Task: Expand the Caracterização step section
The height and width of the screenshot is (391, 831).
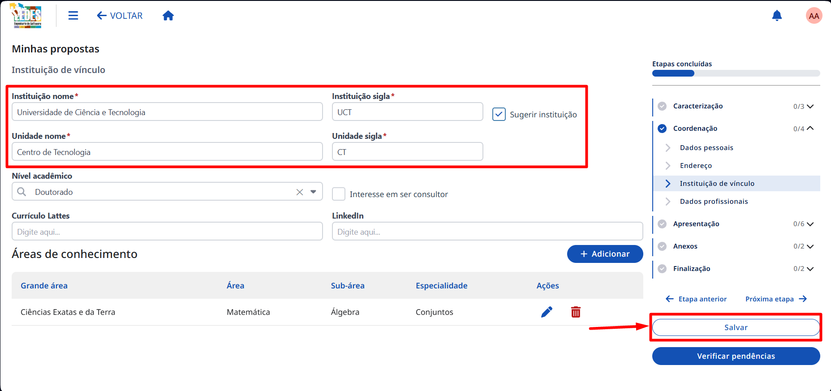Action: [810, 106]
